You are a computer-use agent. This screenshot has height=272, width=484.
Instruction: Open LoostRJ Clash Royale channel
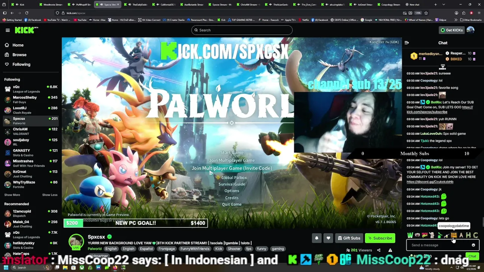tap(31, 110)
